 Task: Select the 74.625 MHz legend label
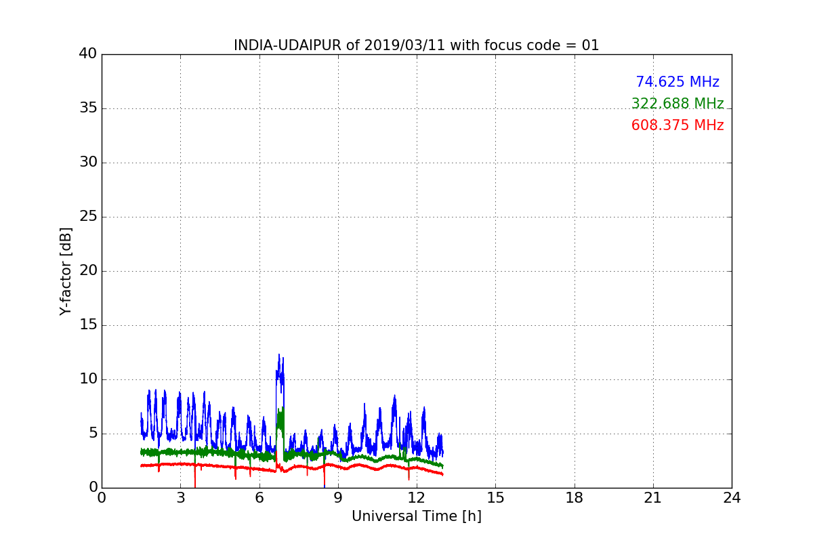[x=677, y=82]
